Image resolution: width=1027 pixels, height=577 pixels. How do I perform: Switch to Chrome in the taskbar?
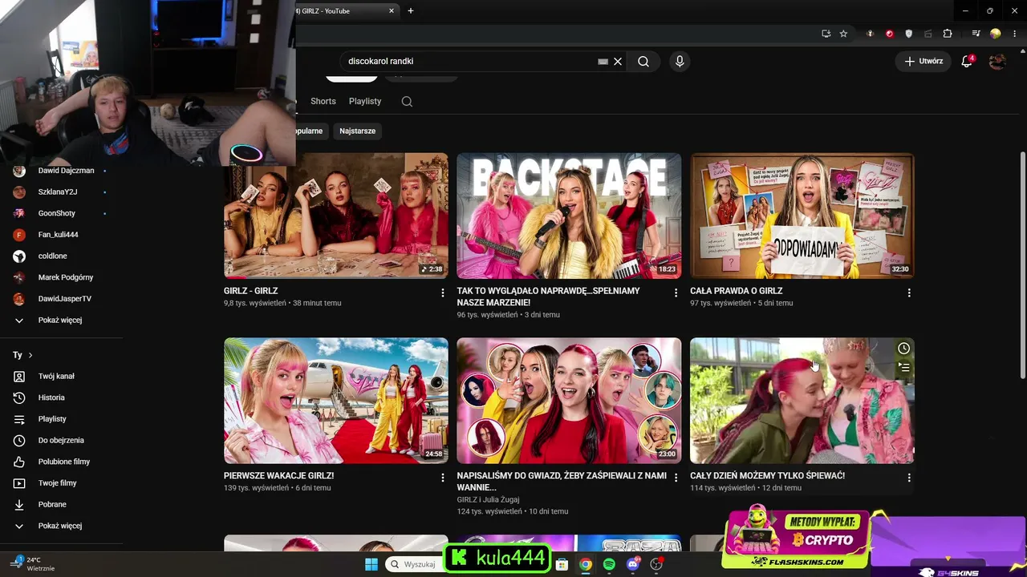[586, 564]
